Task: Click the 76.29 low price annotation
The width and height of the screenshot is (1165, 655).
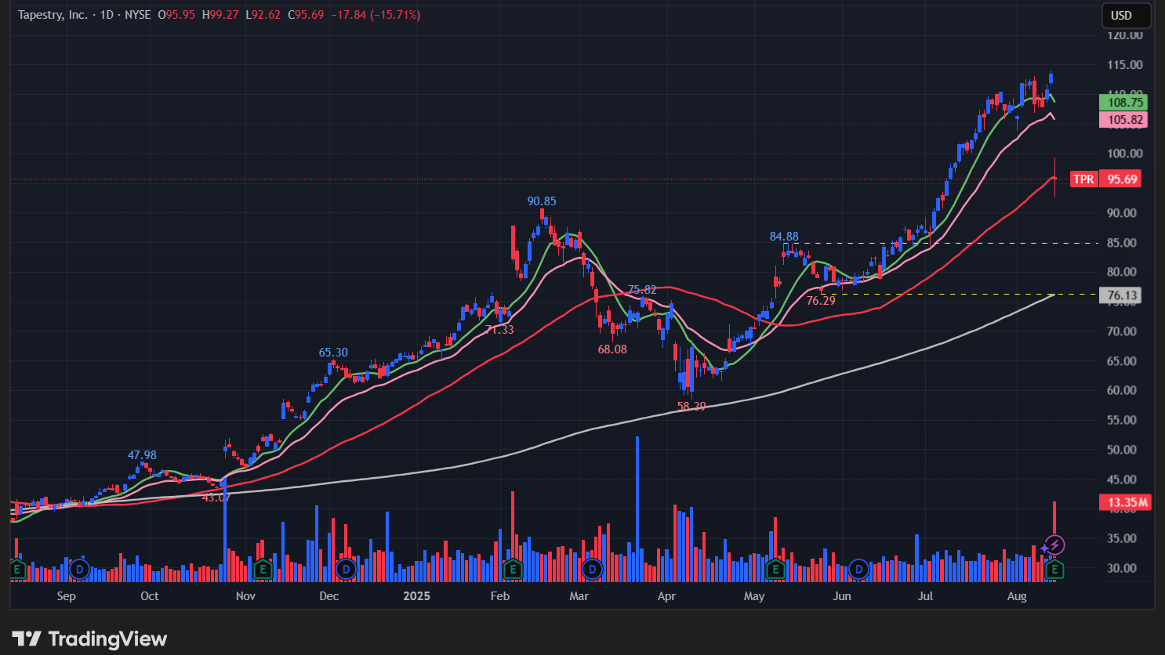Action: (x=821, y=301)
